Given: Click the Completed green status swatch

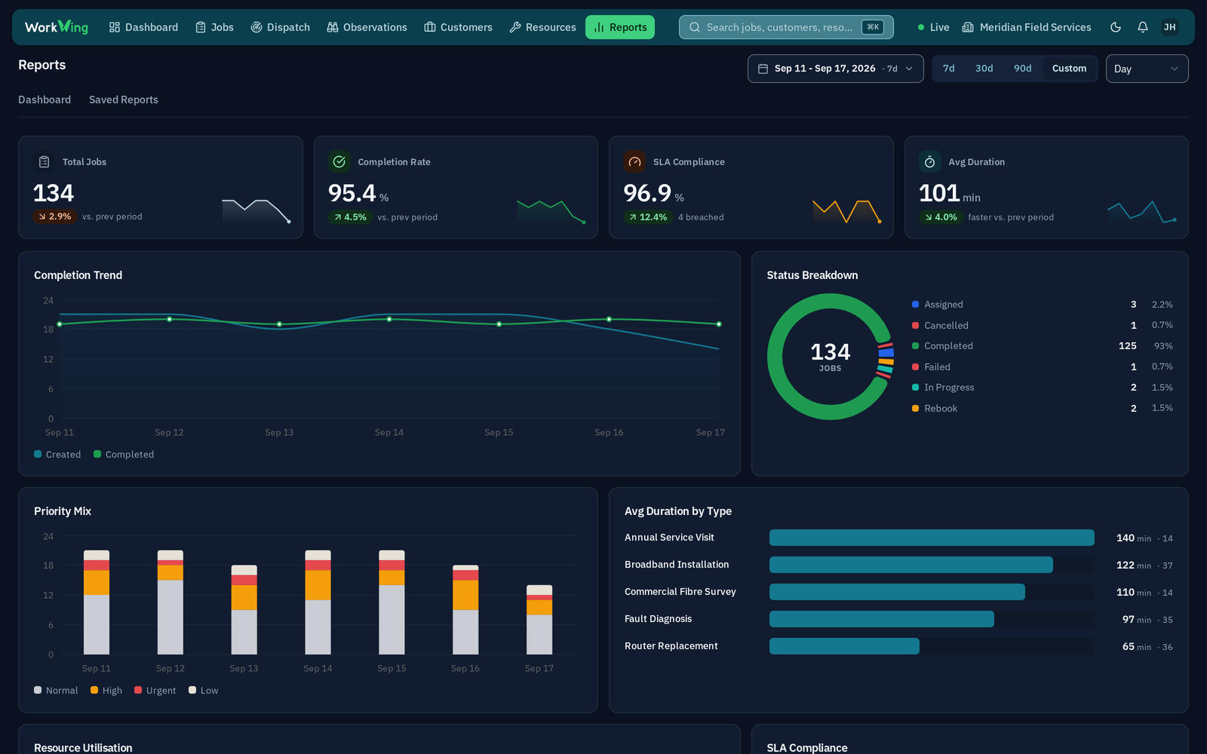Looking at the screenshot, I should 915,346.
